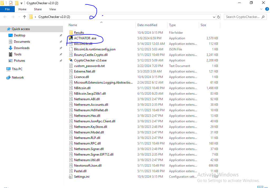Sort files by Date modified column
The image size is (270, 188).
(147, 25)
